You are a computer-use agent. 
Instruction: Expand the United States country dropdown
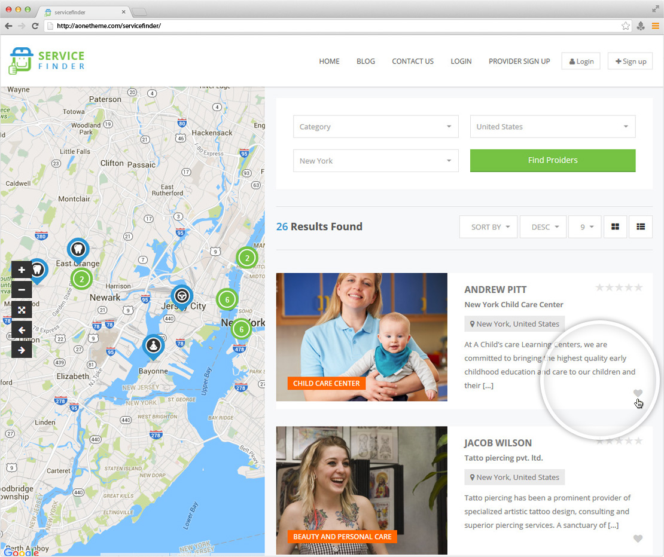coord(552,127)
